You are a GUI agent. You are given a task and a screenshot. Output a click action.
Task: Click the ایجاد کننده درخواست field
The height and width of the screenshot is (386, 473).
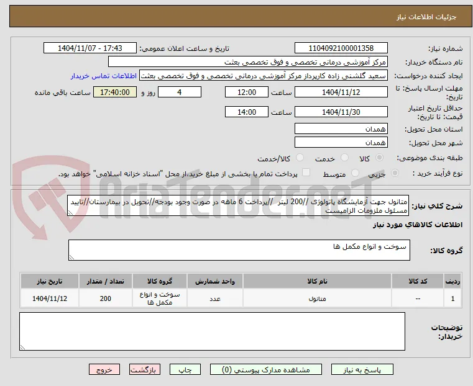click(264, 76)
